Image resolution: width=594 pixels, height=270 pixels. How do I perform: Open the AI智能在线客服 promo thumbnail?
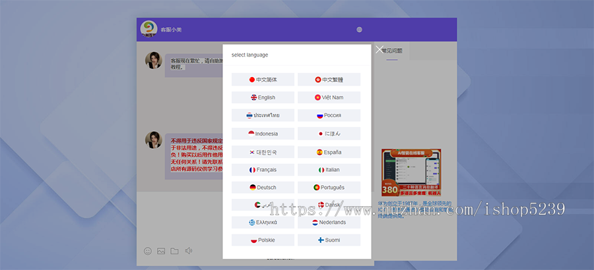(x=411, y=173)
